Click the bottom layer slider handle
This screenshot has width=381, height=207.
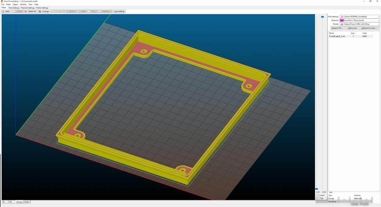point(317,189)
